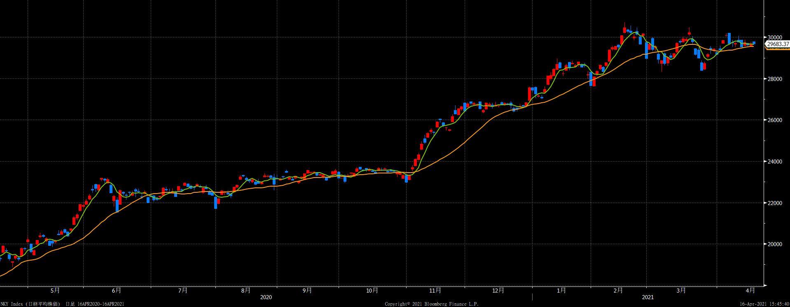Viewport: 790px width, 307px height.
Task: Select the 8月 label on time axis
Action: point(246,291)
